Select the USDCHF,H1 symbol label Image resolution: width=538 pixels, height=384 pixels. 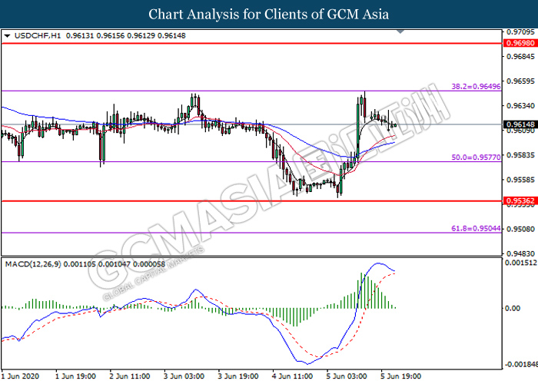click(38, 35)
